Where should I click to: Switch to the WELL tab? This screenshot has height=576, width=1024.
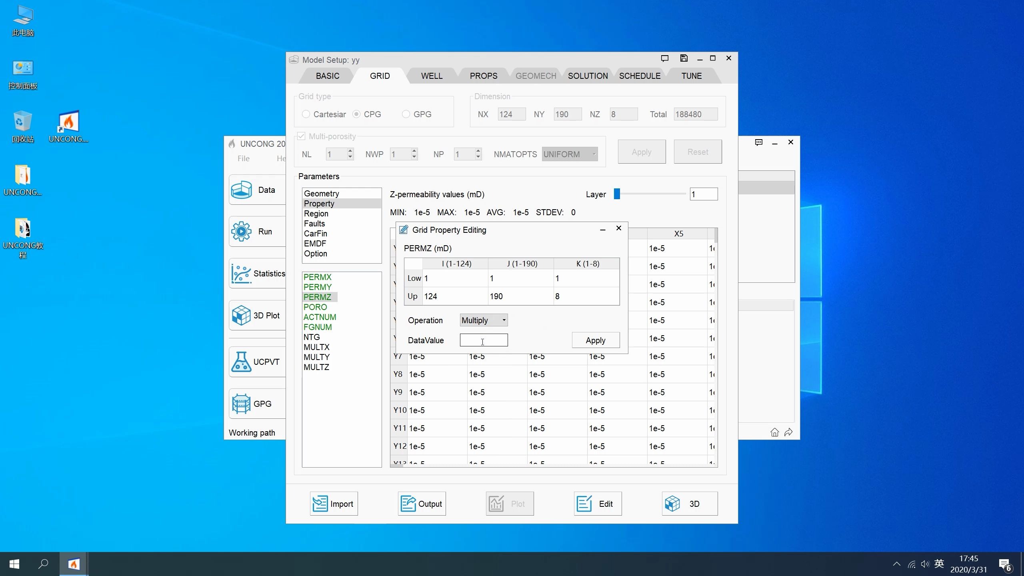click(432, 76)
